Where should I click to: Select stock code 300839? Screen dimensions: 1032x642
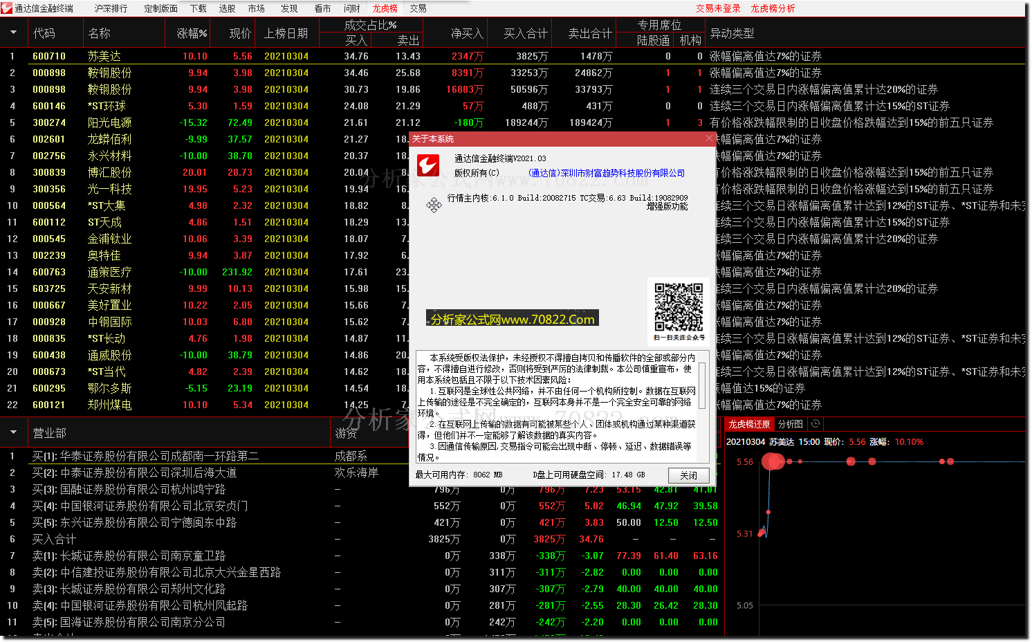click(x=49, y=172)
